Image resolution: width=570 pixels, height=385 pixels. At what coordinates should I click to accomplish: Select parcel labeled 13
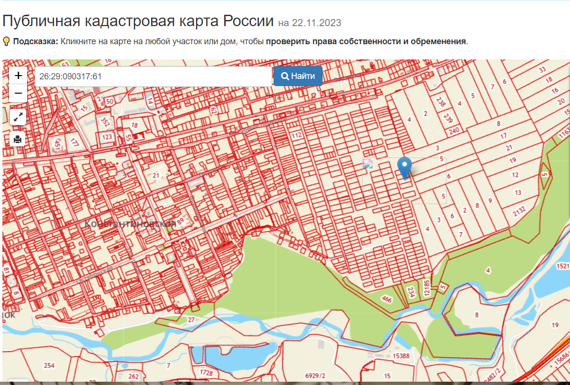click(x=518, y=192)
